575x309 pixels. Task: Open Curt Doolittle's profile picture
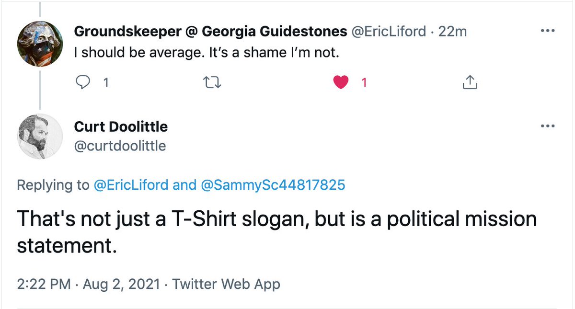coord(41,137)
